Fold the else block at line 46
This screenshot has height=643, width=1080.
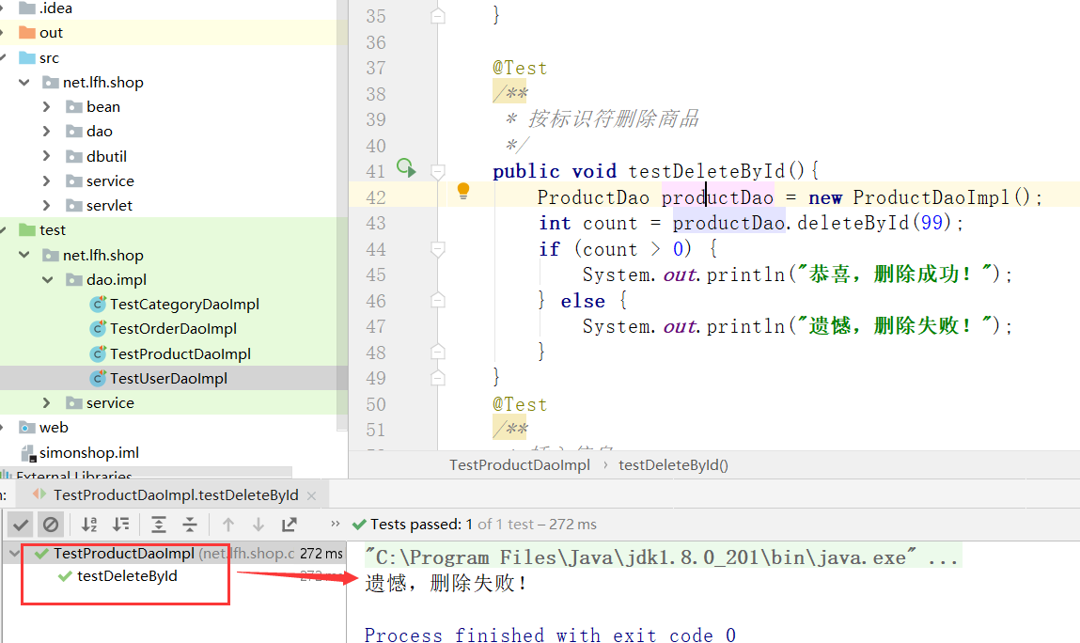(438, 301)
